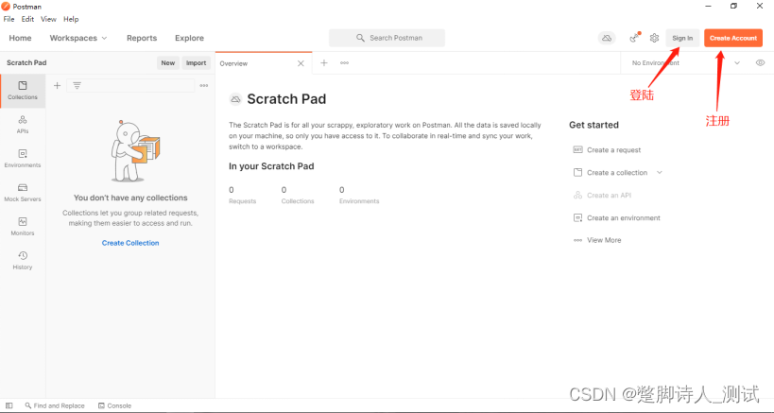Image resolution: width=774 pixels, height=413 pixels.
Task: Click the filter icon in collections search
Action: tap(77, 86)
